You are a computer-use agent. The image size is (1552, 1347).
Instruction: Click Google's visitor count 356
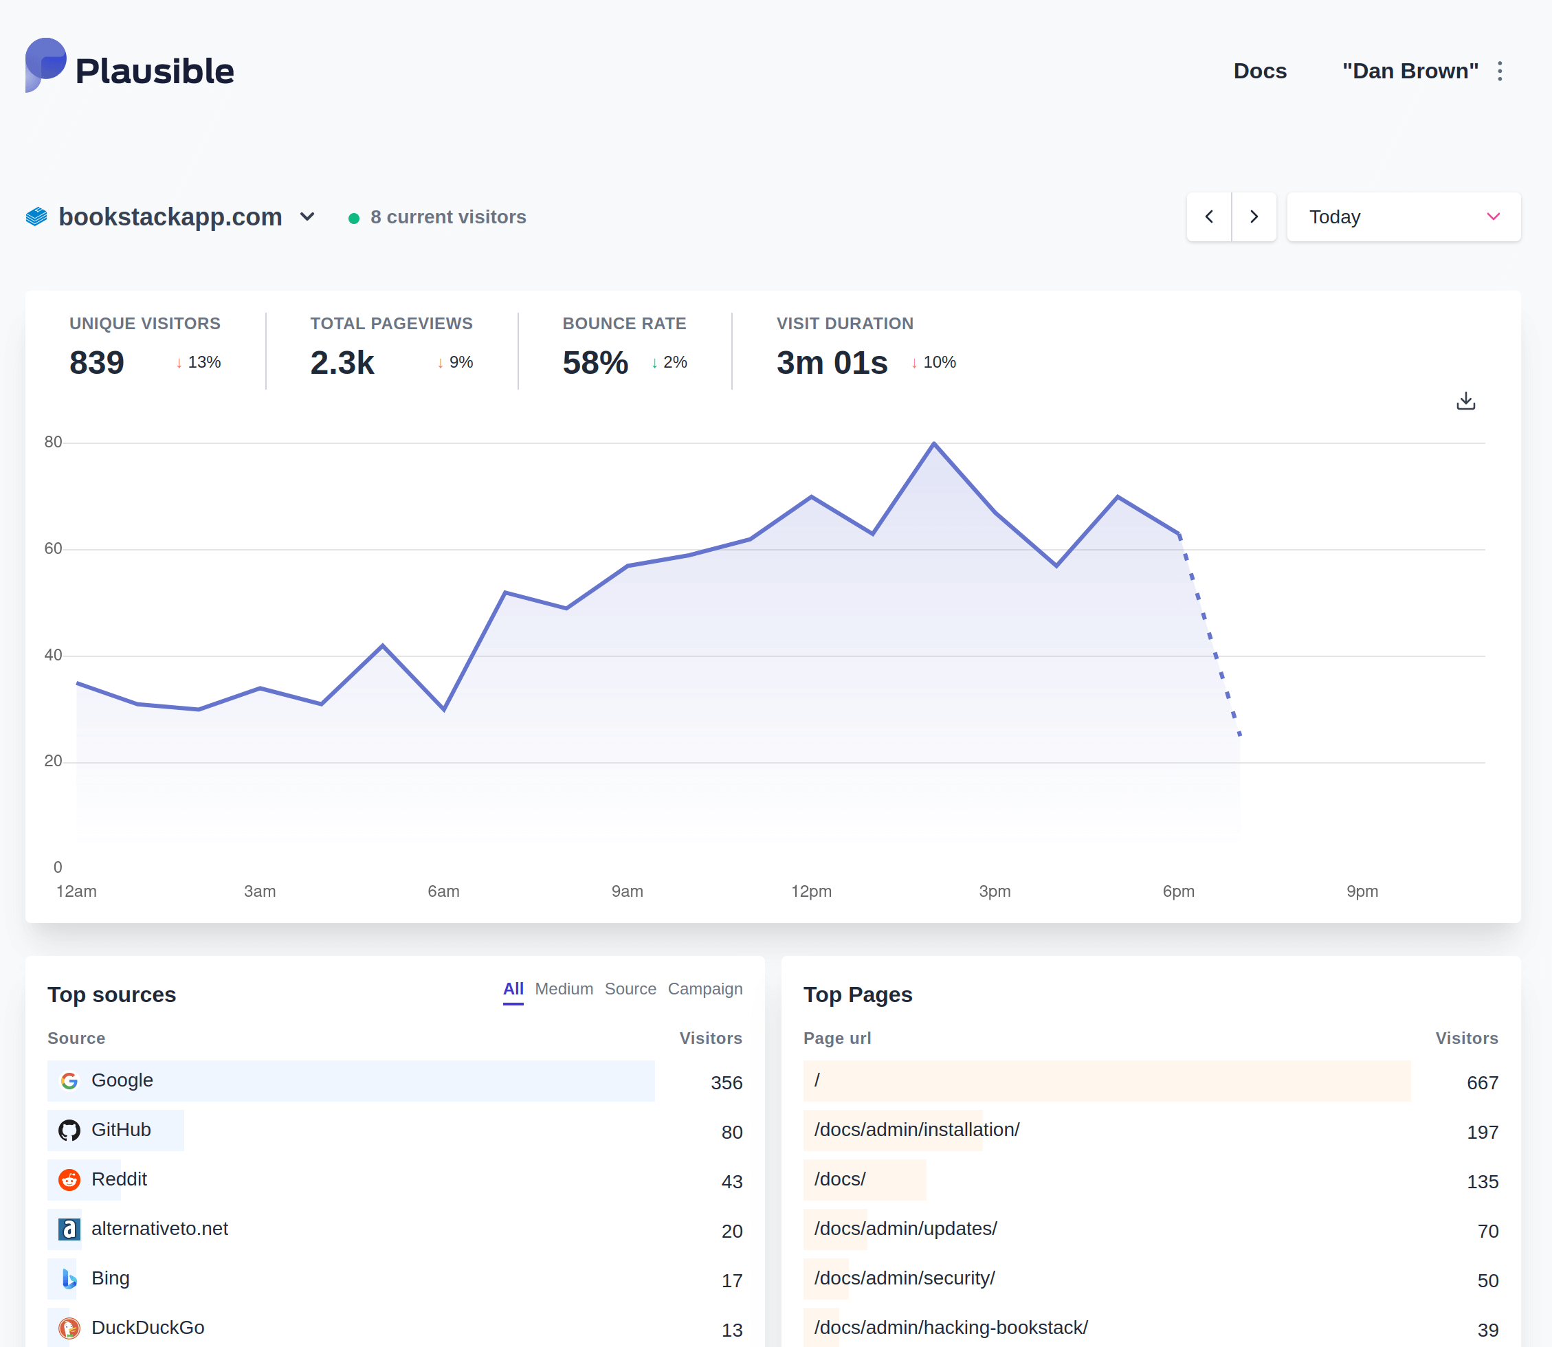tap(726, 1083)
